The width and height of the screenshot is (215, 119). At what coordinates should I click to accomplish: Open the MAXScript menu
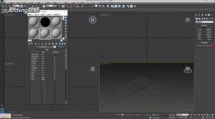pyautogui.click(x=88, y=3)
